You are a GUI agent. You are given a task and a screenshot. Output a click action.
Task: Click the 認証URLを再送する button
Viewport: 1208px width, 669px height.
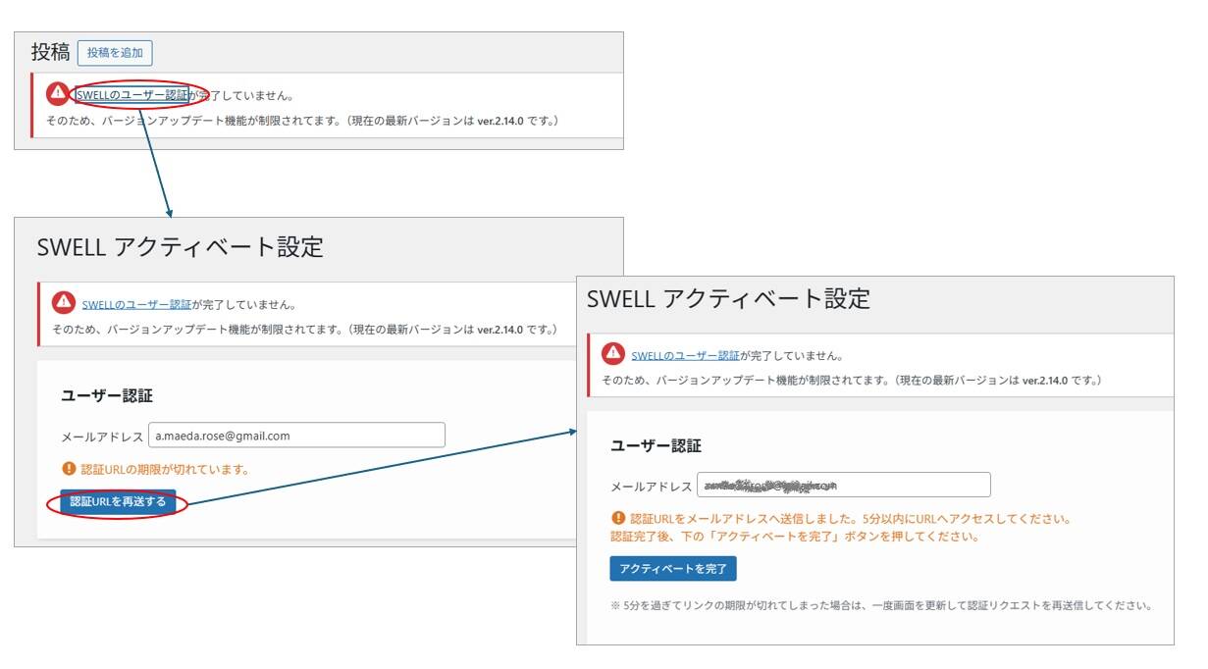118,502
